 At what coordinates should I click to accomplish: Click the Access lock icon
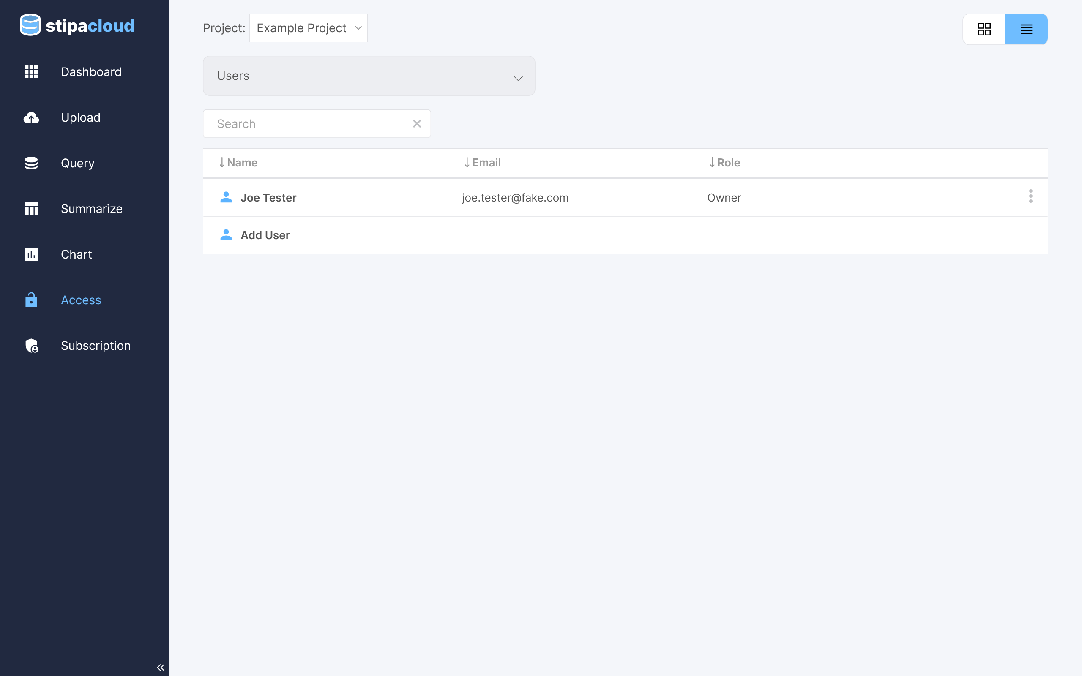pos(31,300)
